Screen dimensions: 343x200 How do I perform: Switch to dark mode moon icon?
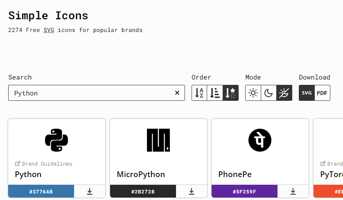[269, 93]
